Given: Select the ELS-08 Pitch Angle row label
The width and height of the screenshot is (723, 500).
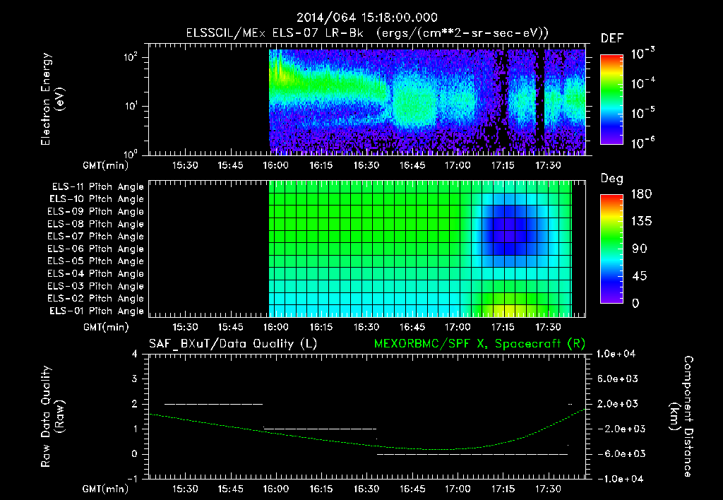Looking at the screenshot, I should [95, 224].
